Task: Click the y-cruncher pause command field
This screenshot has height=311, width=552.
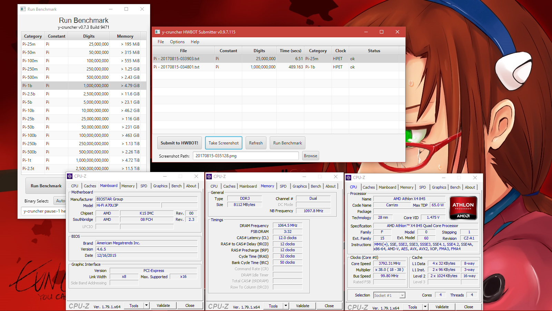Action: [44, 211]
